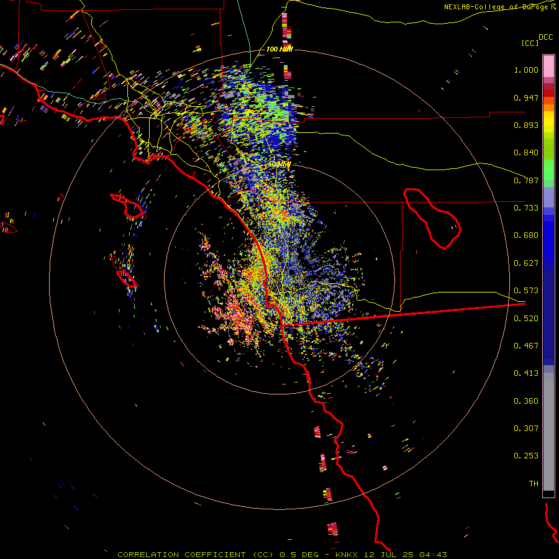Viewport: 559px width, 559px height.
Task: Click the 0.5 DEG elevation text
Action: coord(299,555)
